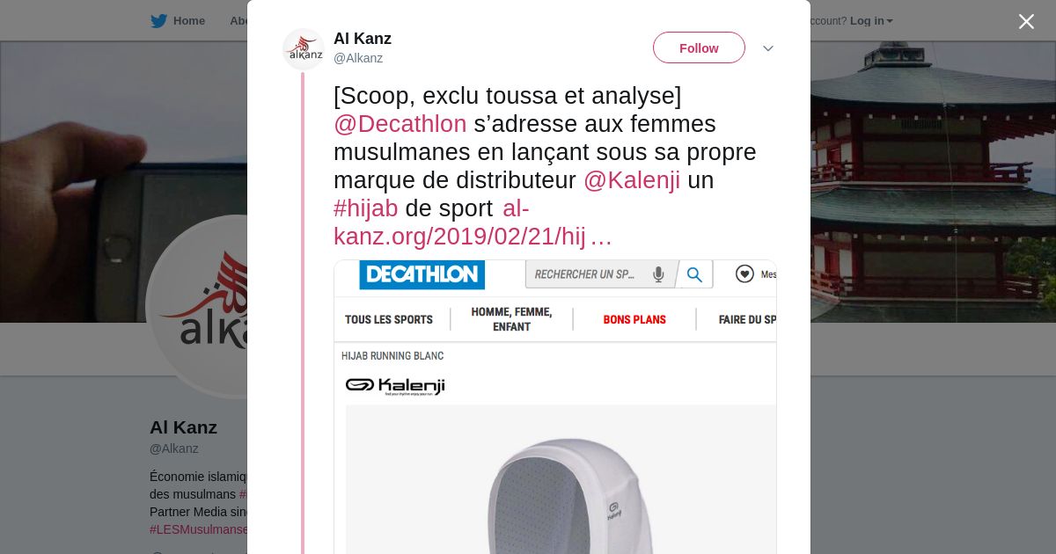
Task: Open the al-kanz.org article link
Action: (473, 222)
